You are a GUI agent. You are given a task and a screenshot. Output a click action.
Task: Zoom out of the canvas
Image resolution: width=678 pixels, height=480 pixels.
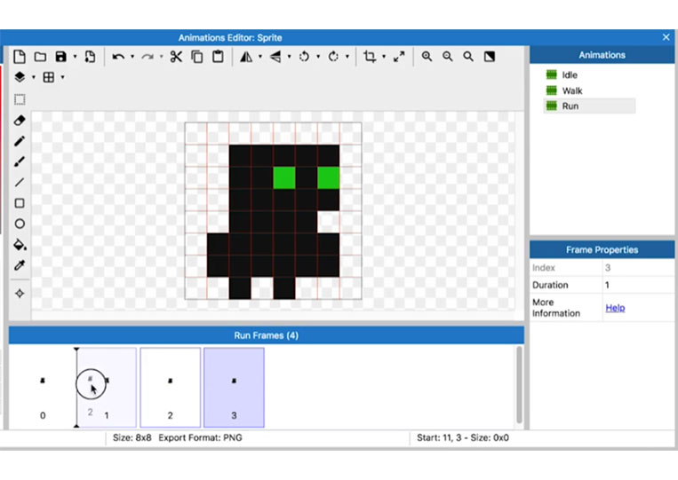(448, 57)
